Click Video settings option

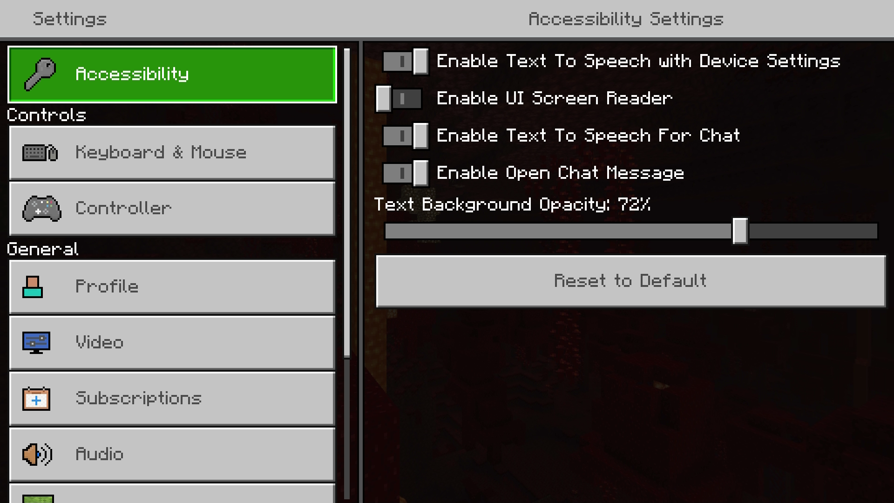click(172, 341)
